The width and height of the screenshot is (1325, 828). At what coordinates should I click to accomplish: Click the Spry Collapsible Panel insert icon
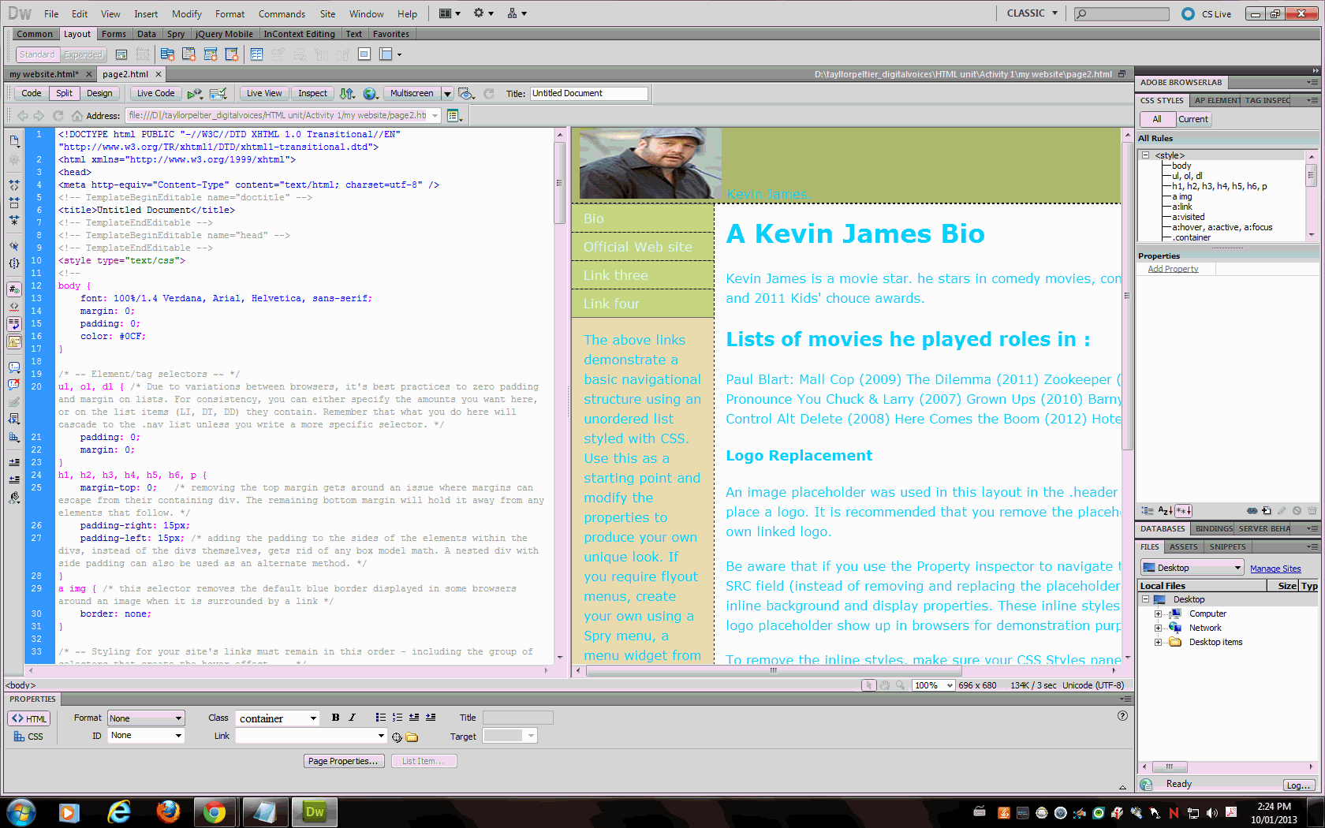pos(232,54)
